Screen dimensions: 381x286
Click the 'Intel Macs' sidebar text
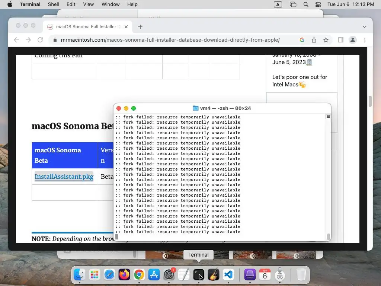(x=285, y=85)
